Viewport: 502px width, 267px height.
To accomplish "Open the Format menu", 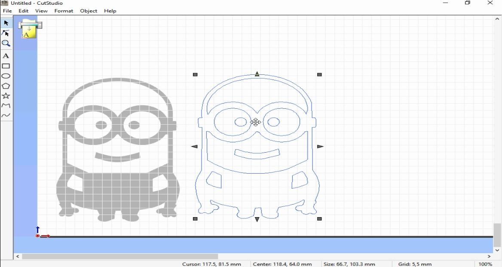I will pos(64,11).
